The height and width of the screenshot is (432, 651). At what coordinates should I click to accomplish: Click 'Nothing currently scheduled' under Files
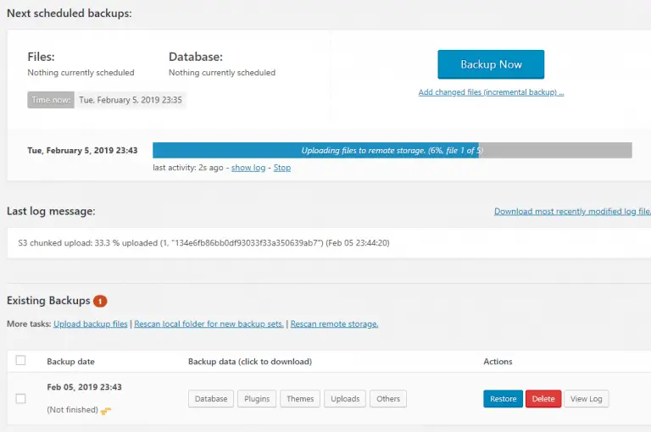tap(81, 73)
